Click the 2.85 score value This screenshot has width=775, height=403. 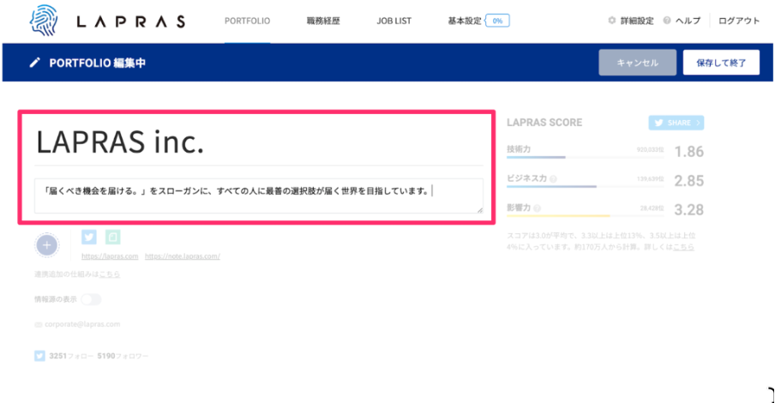pyautogui.click(x=689, y=180)
